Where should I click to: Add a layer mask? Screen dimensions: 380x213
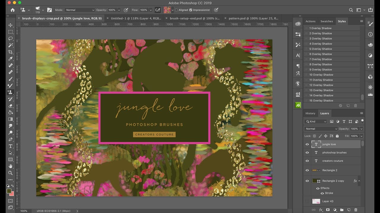click(x=328, y=210)
